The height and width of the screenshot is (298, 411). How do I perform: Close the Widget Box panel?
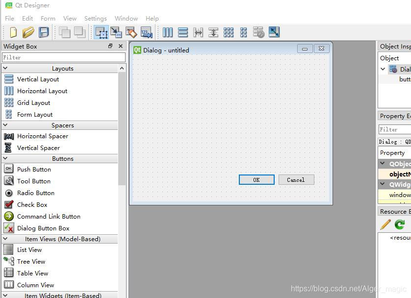pyautogui.click(x=121, y=46)
